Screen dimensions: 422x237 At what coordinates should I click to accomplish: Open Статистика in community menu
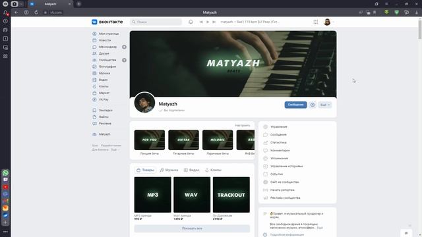[x=278, y=142]
